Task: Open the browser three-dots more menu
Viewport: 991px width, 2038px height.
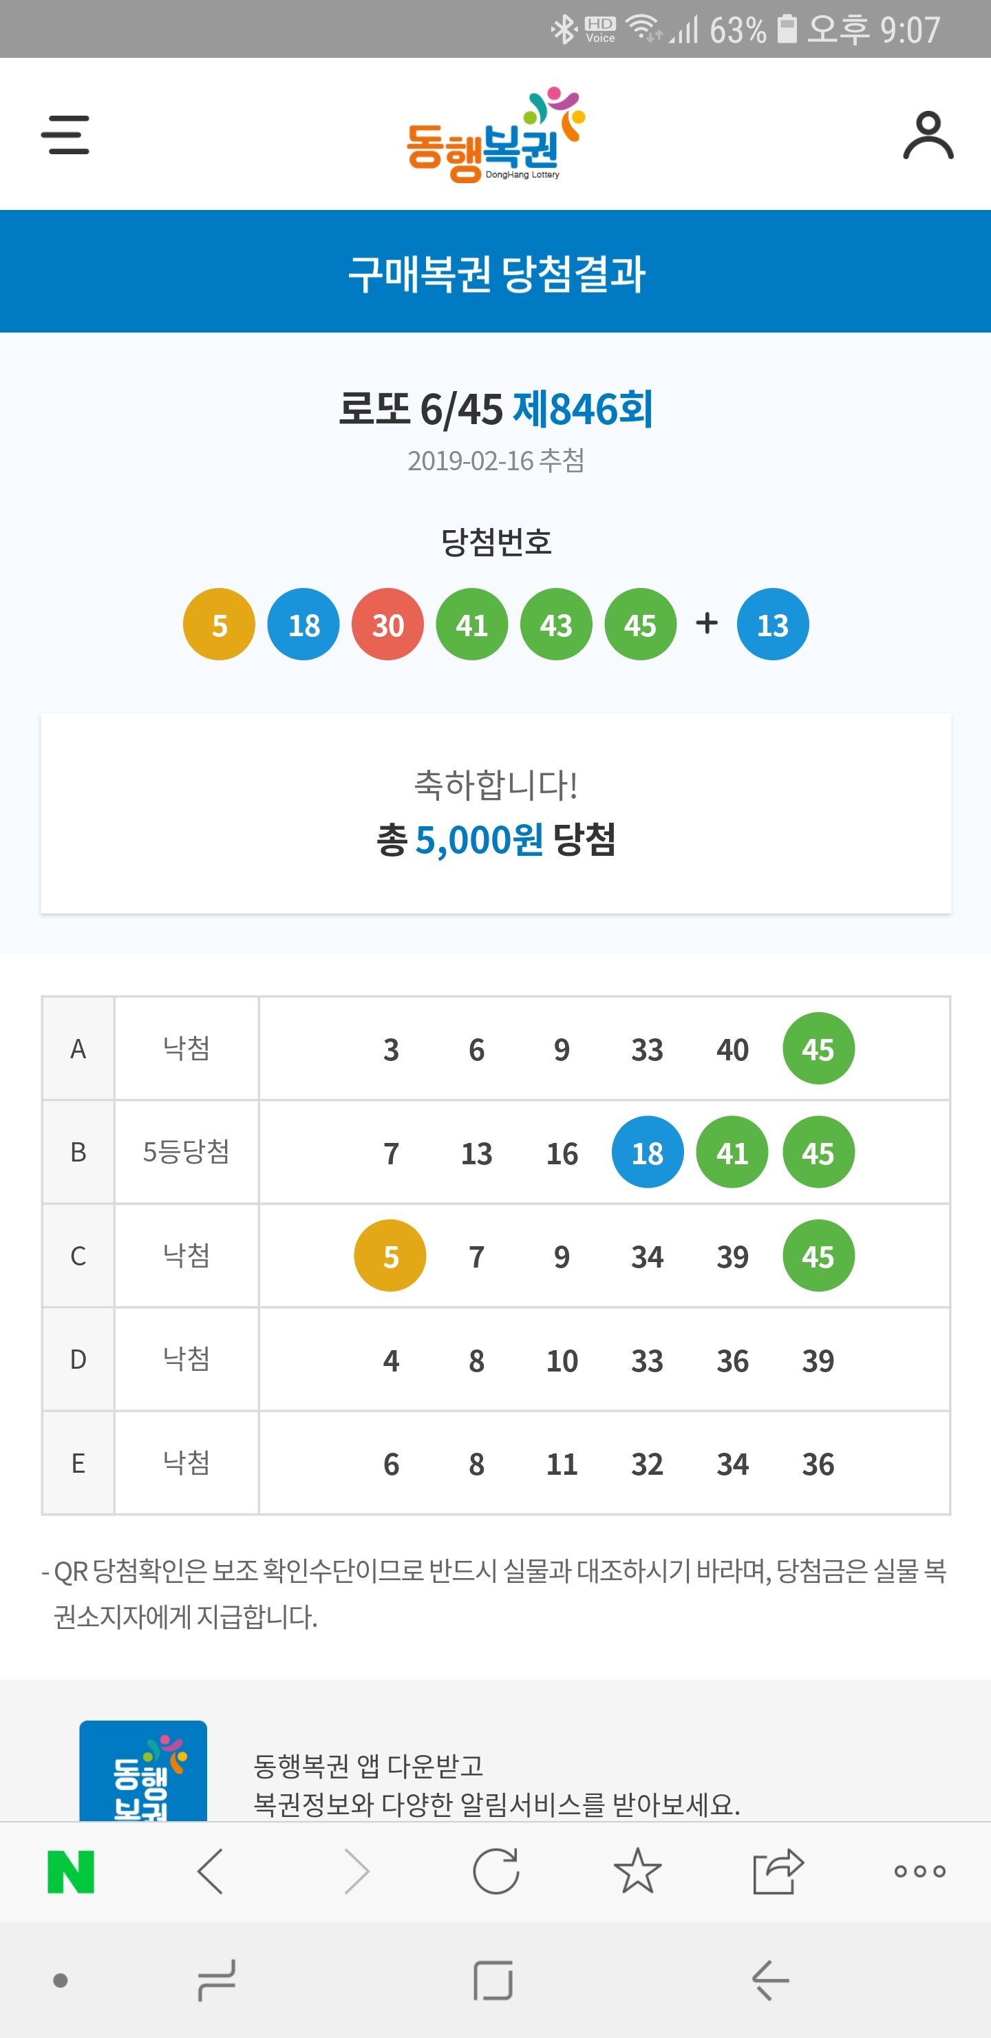Action: coord(920,1872)
